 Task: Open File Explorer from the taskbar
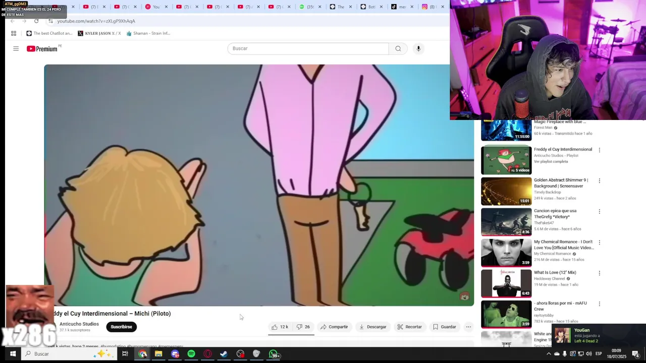tap(158, 354)
